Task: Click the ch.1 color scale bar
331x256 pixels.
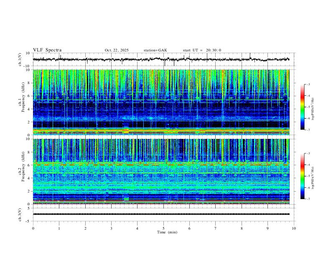Action: (x=302, y=107)
